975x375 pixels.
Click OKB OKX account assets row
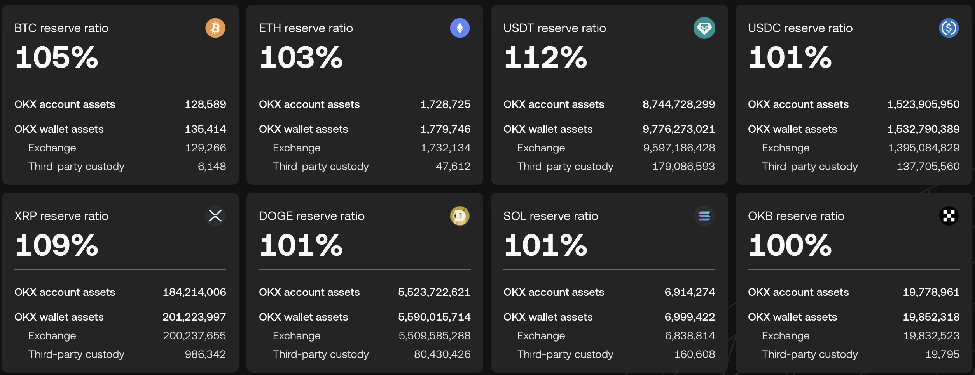tap(854, 292)
